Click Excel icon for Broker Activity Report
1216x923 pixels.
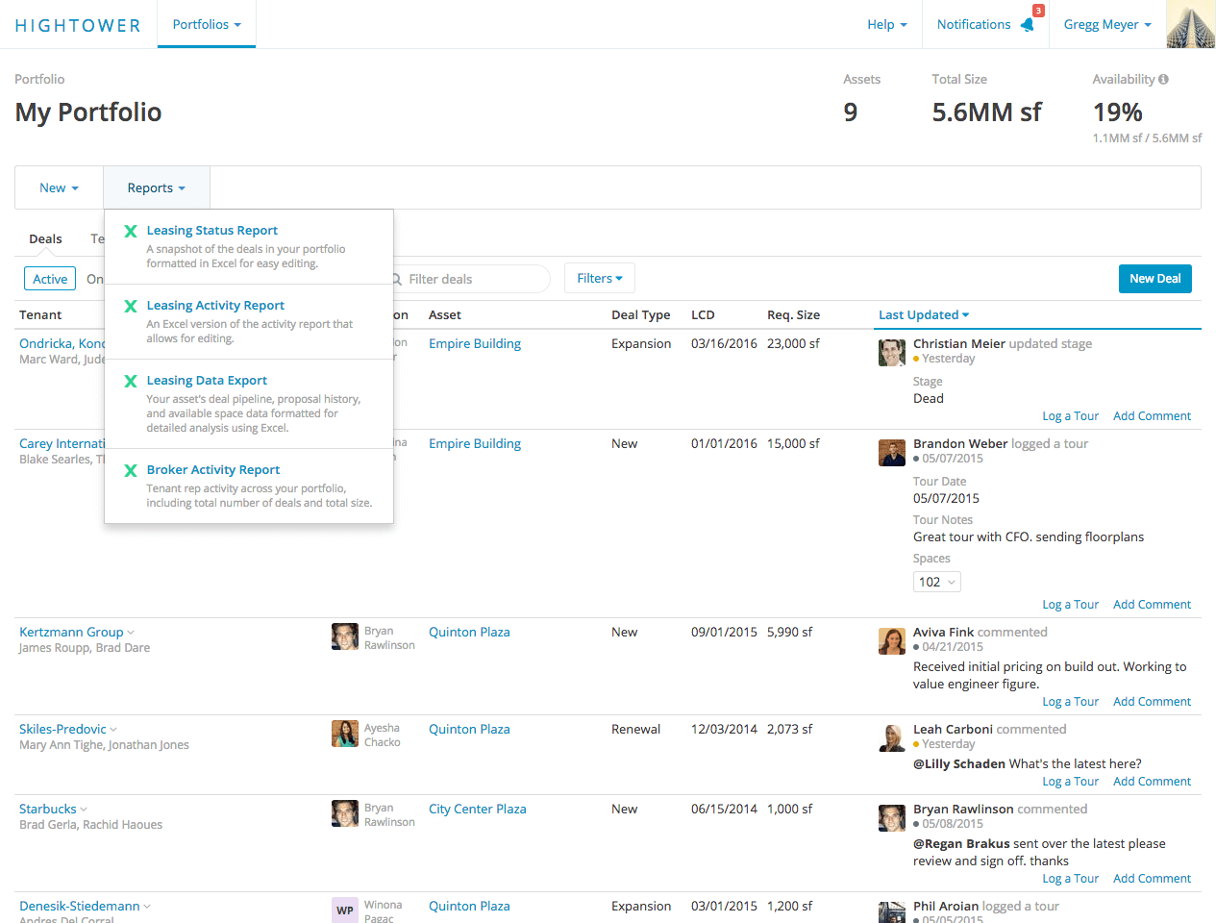pyautogui.click(x=131, y=470)
